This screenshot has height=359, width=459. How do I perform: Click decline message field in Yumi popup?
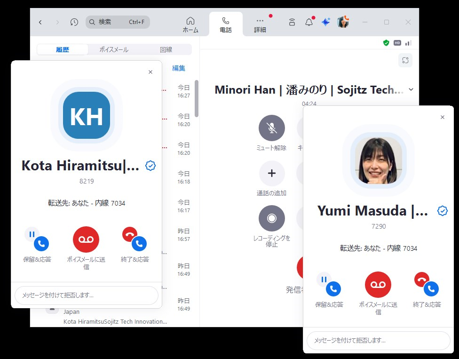click(x=378, y=340)
